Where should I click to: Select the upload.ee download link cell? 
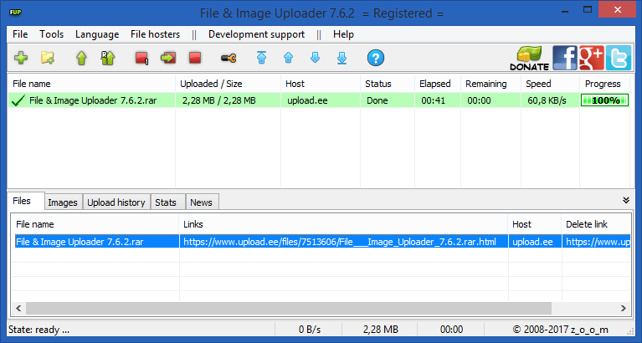(x=343, y=242)
